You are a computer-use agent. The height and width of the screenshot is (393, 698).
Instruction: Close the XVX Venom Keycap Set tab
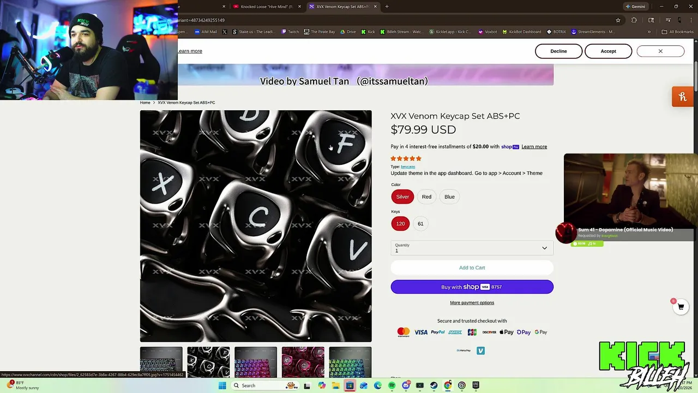click(375, 7)
